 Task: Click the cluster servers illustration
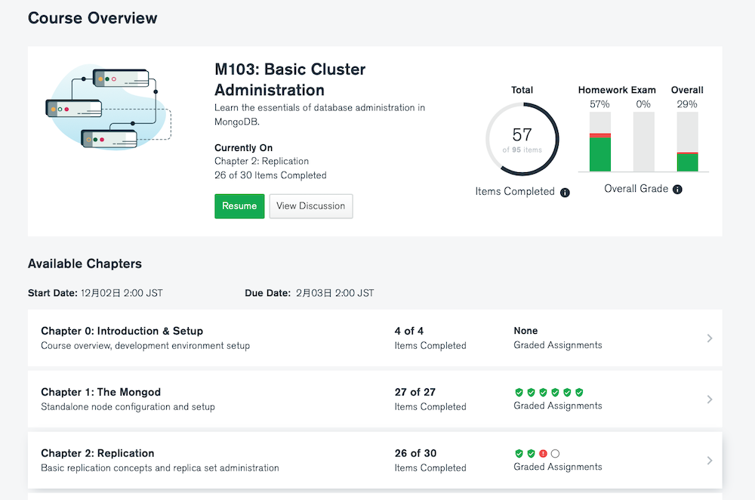109,107
